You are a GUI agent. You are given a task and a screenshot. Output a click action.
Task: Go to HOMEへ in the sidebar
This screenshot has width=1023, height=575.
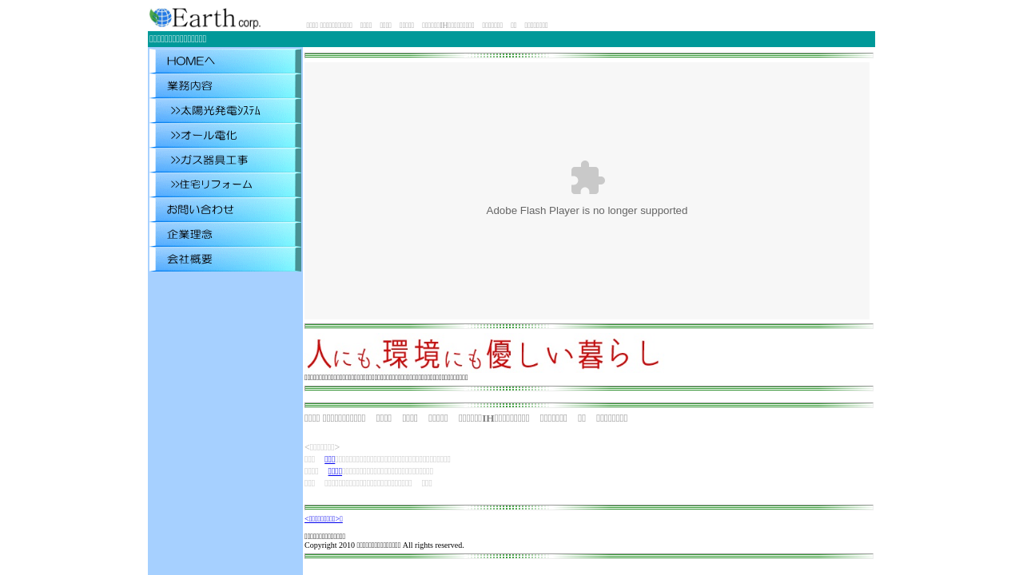(225, 61)
